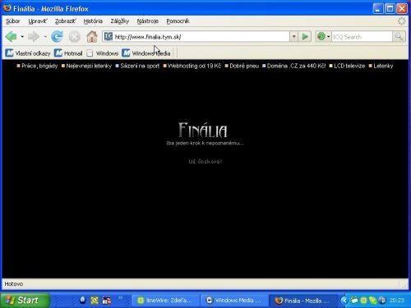This screenshot has width=411, height=308.
Task: Go to the Home page icon
Action: (x=92, y=36)
